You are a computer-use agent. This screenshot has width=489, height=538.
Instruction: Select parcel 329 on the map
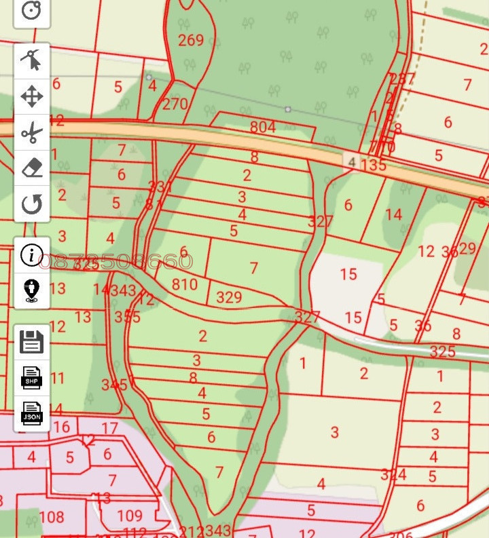229,297
